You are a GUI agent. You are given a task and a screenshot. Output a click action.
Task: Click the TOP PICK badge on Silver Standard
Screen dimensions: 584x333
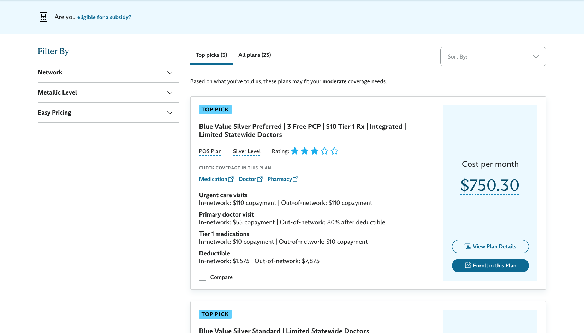[x=215, y=314]
